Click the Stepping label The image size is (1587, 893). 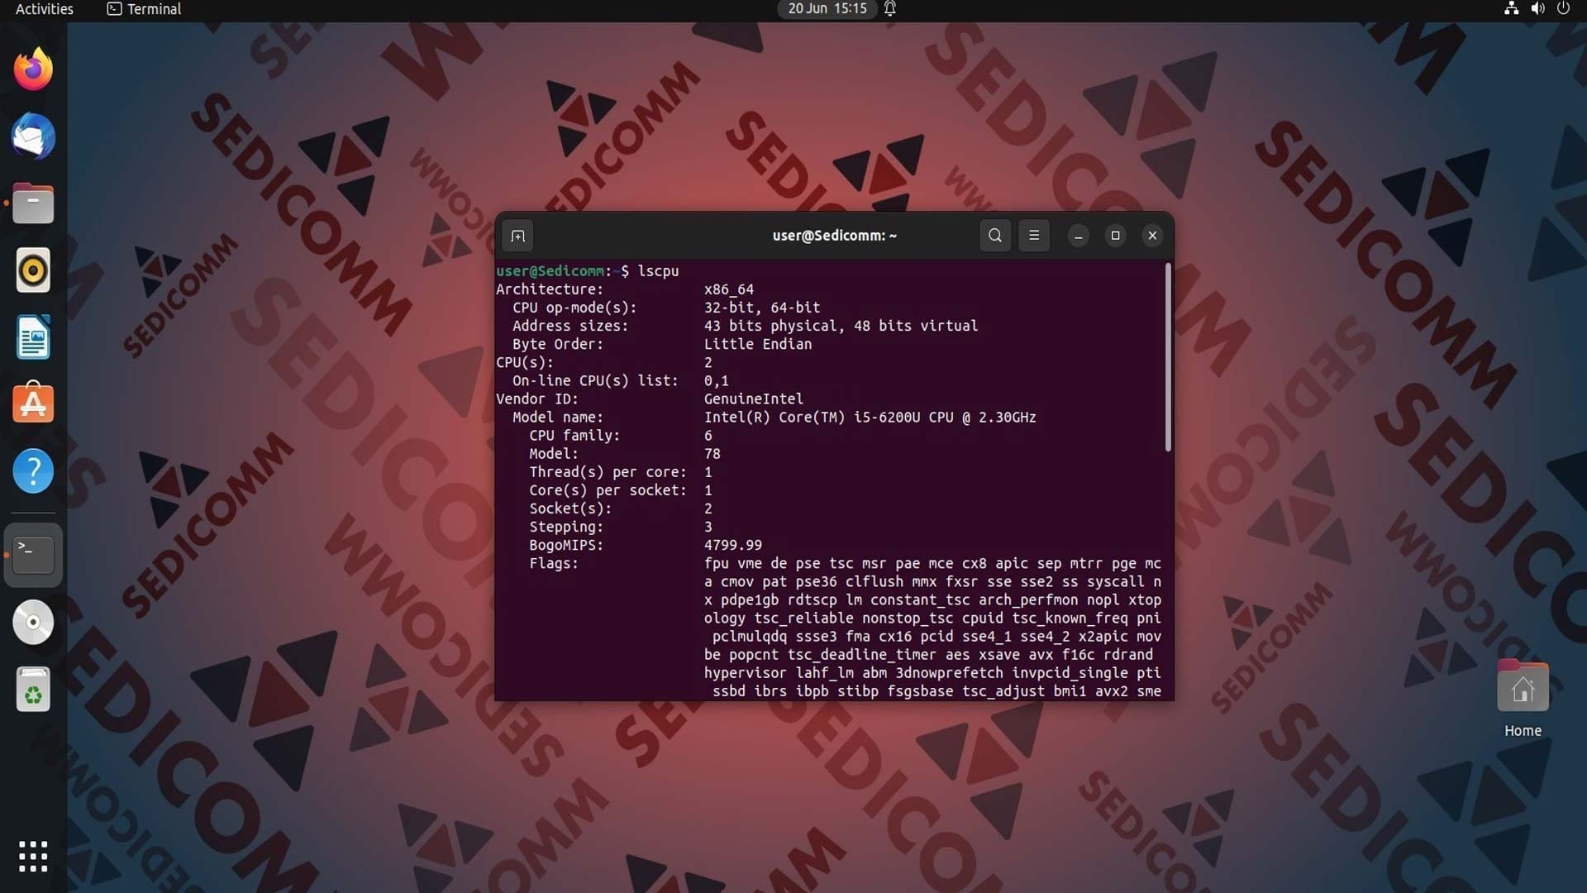(566, 528)
